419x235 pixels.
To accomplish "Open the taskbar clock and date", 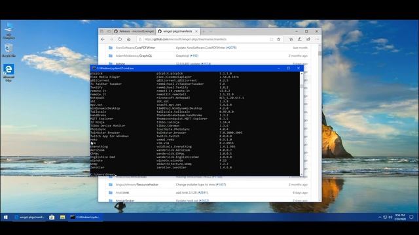I will coord(400,217).
